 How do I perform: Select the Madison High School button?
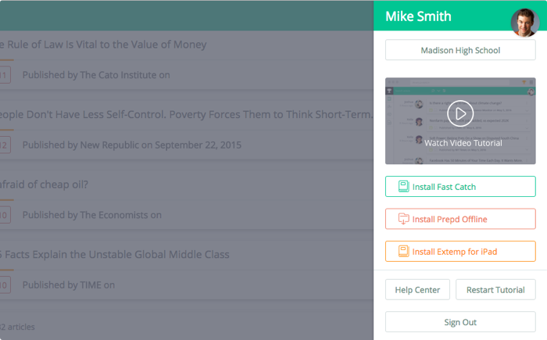pyautogui.click(x=460, y=50)
